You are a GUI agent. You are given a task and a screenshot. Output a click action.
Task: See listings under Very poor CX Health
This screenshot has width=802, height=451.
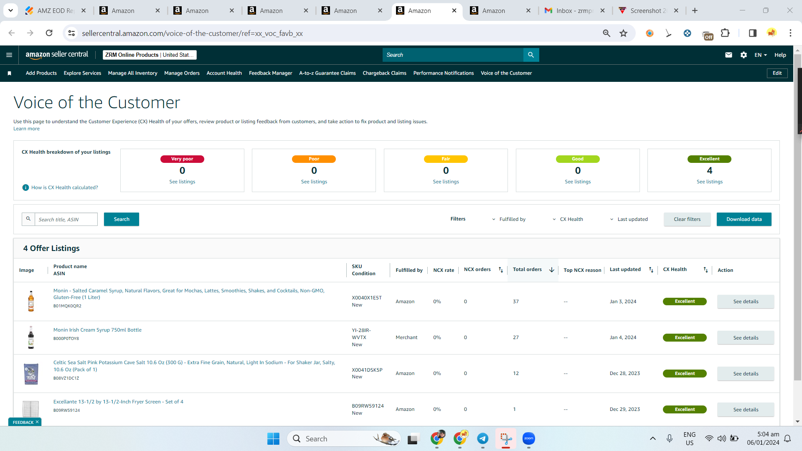pos(182,182)
